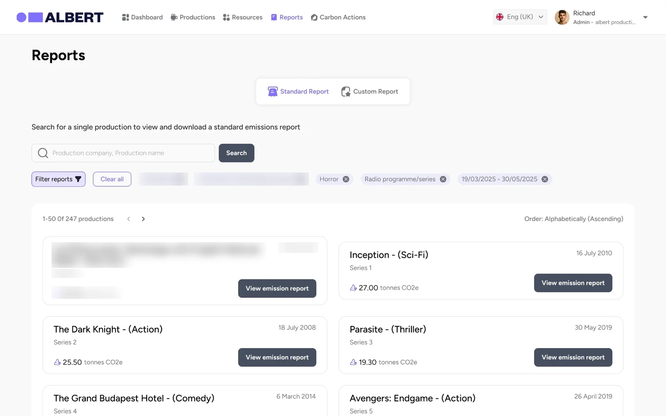Switch to the Custom Report tab
Viewport: 666px width, 416px height.
pyautogui.click(x=370, y=92)
